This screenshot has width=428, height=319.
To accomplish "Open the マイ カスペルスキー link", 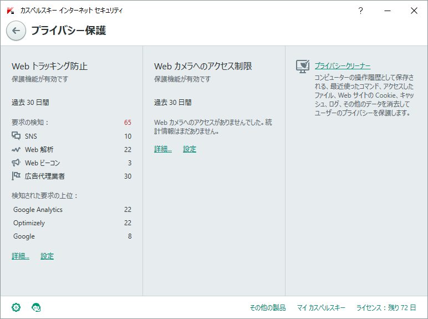I will (x=321, y=308).
